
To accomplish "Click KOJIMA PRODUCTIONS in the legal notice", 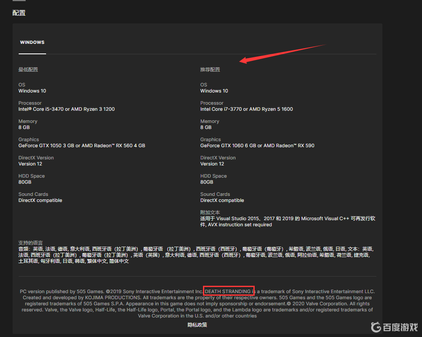I will pos(113,297).
